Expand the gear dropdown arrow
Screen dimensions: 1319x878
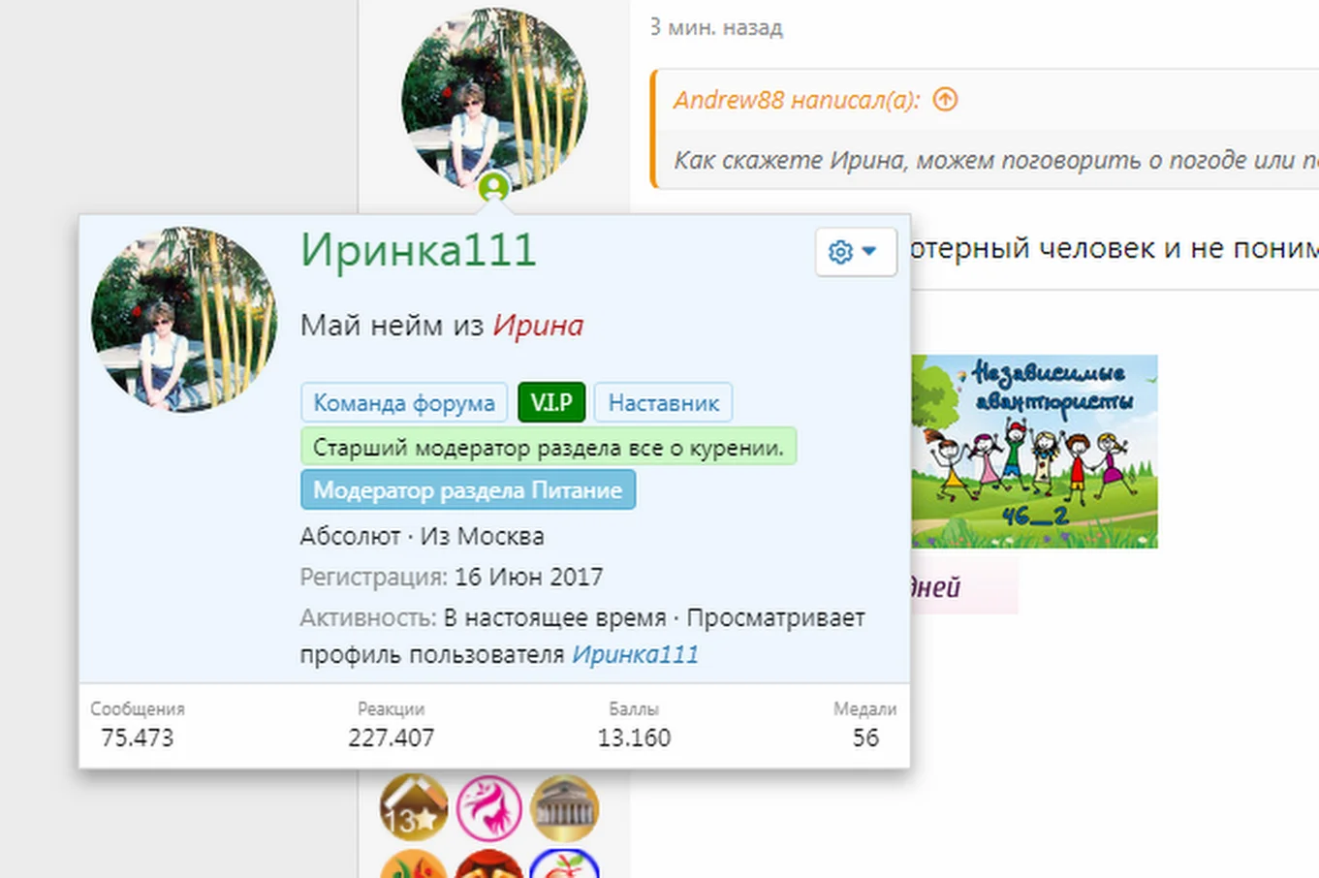(x=869, y=251)
